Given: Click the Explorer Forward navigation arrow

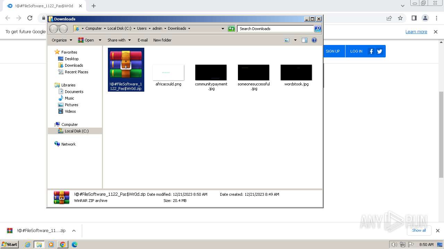Looking at the screenshot, I should coord(63,29).
